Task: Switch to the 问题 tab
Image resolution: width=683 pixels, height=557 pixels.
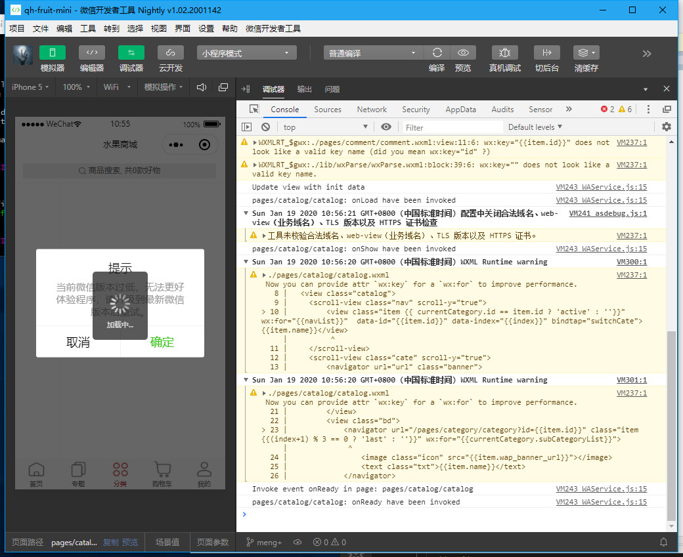Action: pos(332,89)
